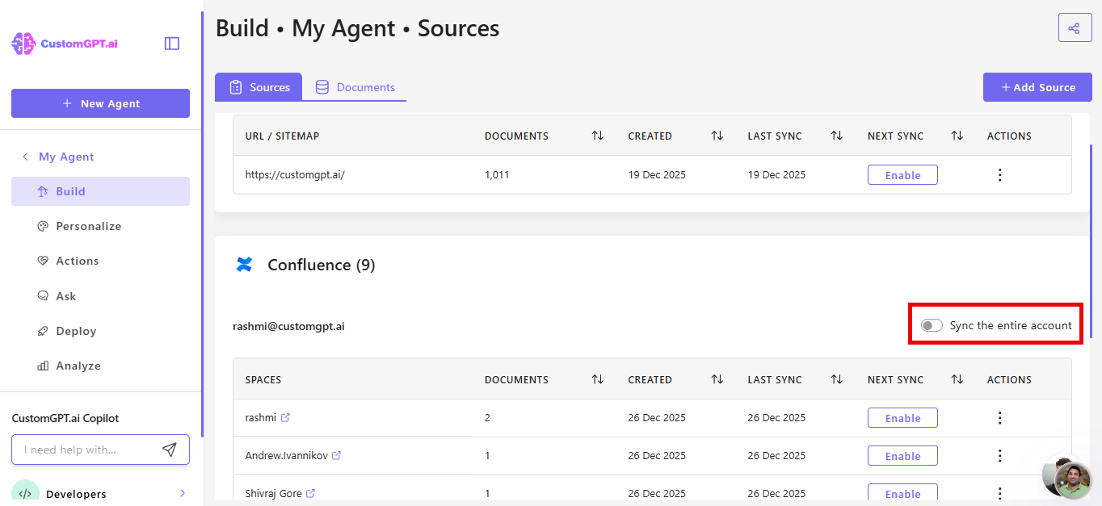Click the share icon button
Image resolution: width=1102 pixels, height=506 pixels.
[x=1074, y=28]
